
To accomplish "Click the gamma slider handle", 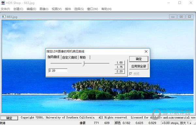I will coord(84,63).
